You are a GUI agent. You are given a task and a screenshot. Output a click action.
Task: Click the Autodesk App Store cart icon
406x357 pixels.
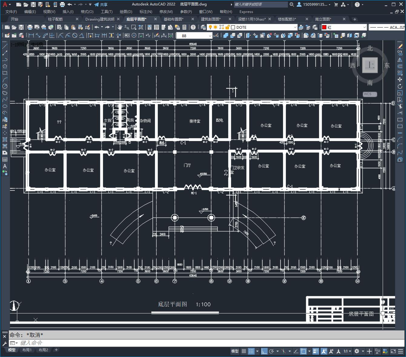[336, 5]
